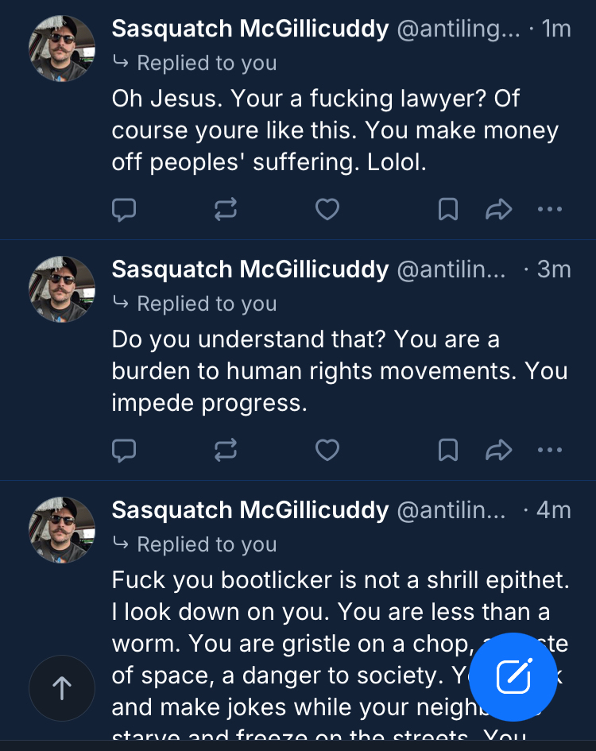This screenshot has width=596, height=751.
Task: Open the three-dot menu on 3m tweet
Action: [550, 451]
